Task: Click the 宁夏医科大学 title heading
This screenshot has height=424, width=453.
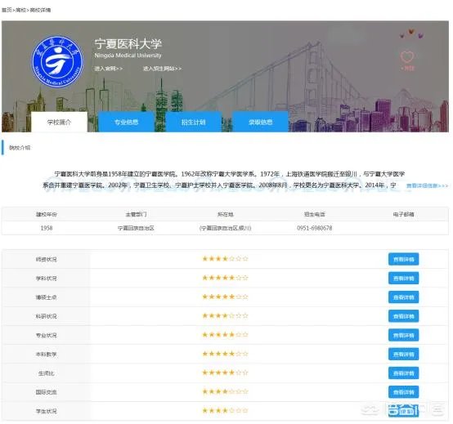Action: [x=128, y=44]
